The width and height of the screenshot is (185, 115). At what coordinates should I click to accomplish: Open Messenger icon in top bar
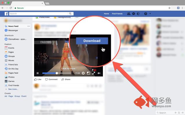[x=134, y=14]
